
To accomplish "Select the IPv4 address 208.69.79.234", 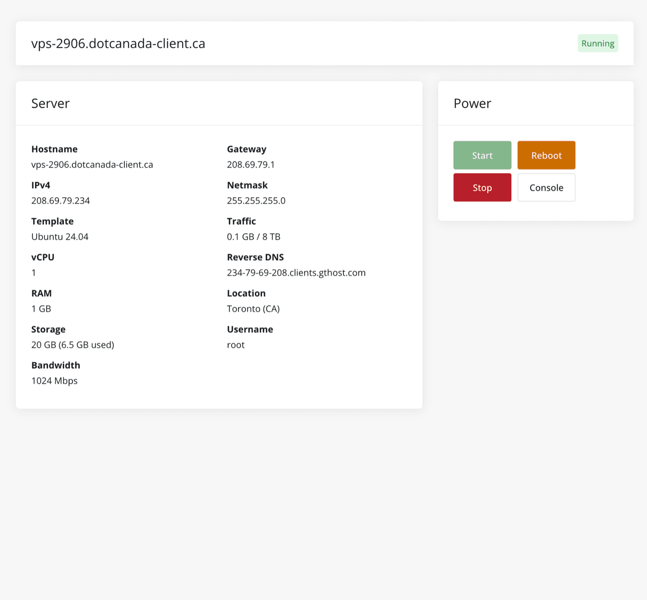I will coord(61,201).
